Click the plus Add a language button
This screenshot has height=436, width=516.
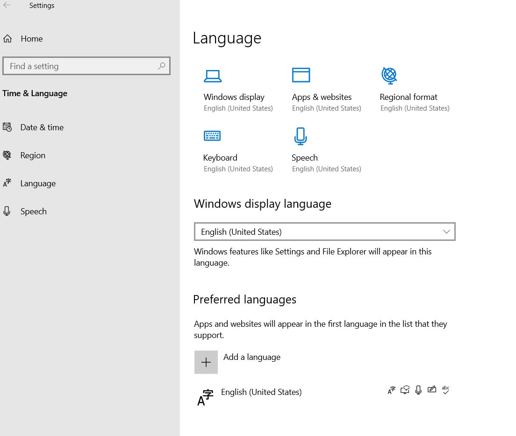206,362
